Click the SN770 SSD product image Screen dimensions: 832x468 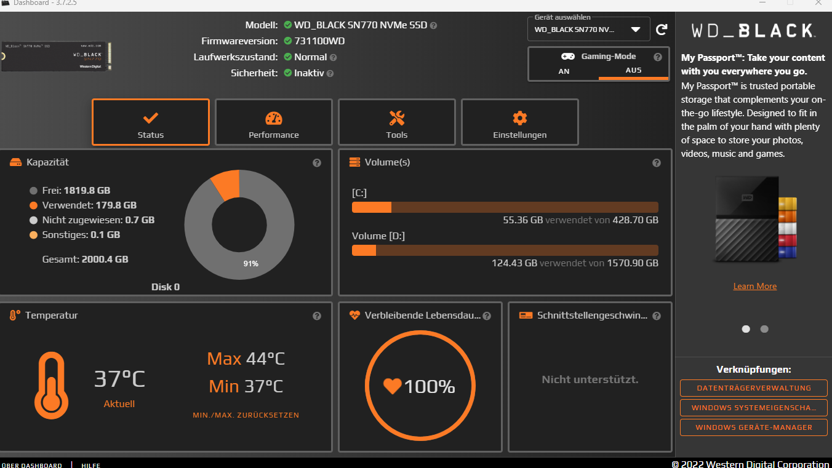pyautogui.click(x=57, y=56)
